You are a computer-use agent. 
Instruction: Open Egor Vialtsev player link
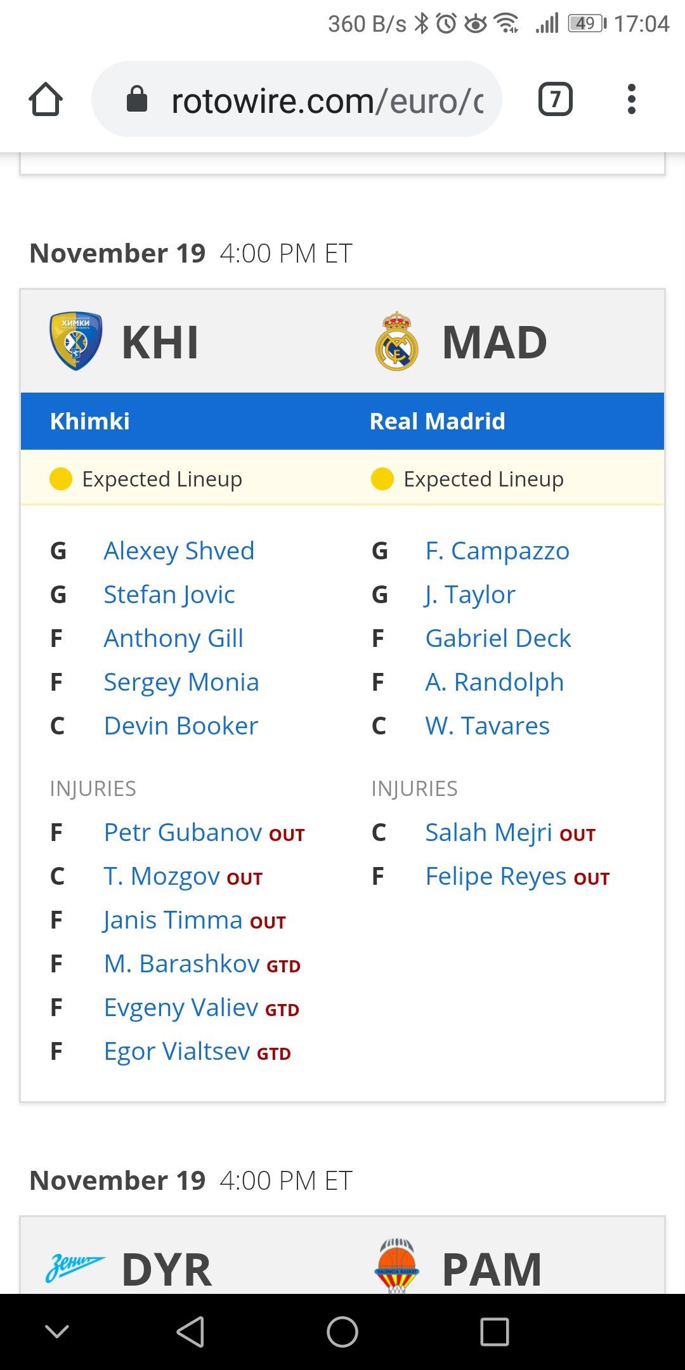click(x=177, y=1051)
